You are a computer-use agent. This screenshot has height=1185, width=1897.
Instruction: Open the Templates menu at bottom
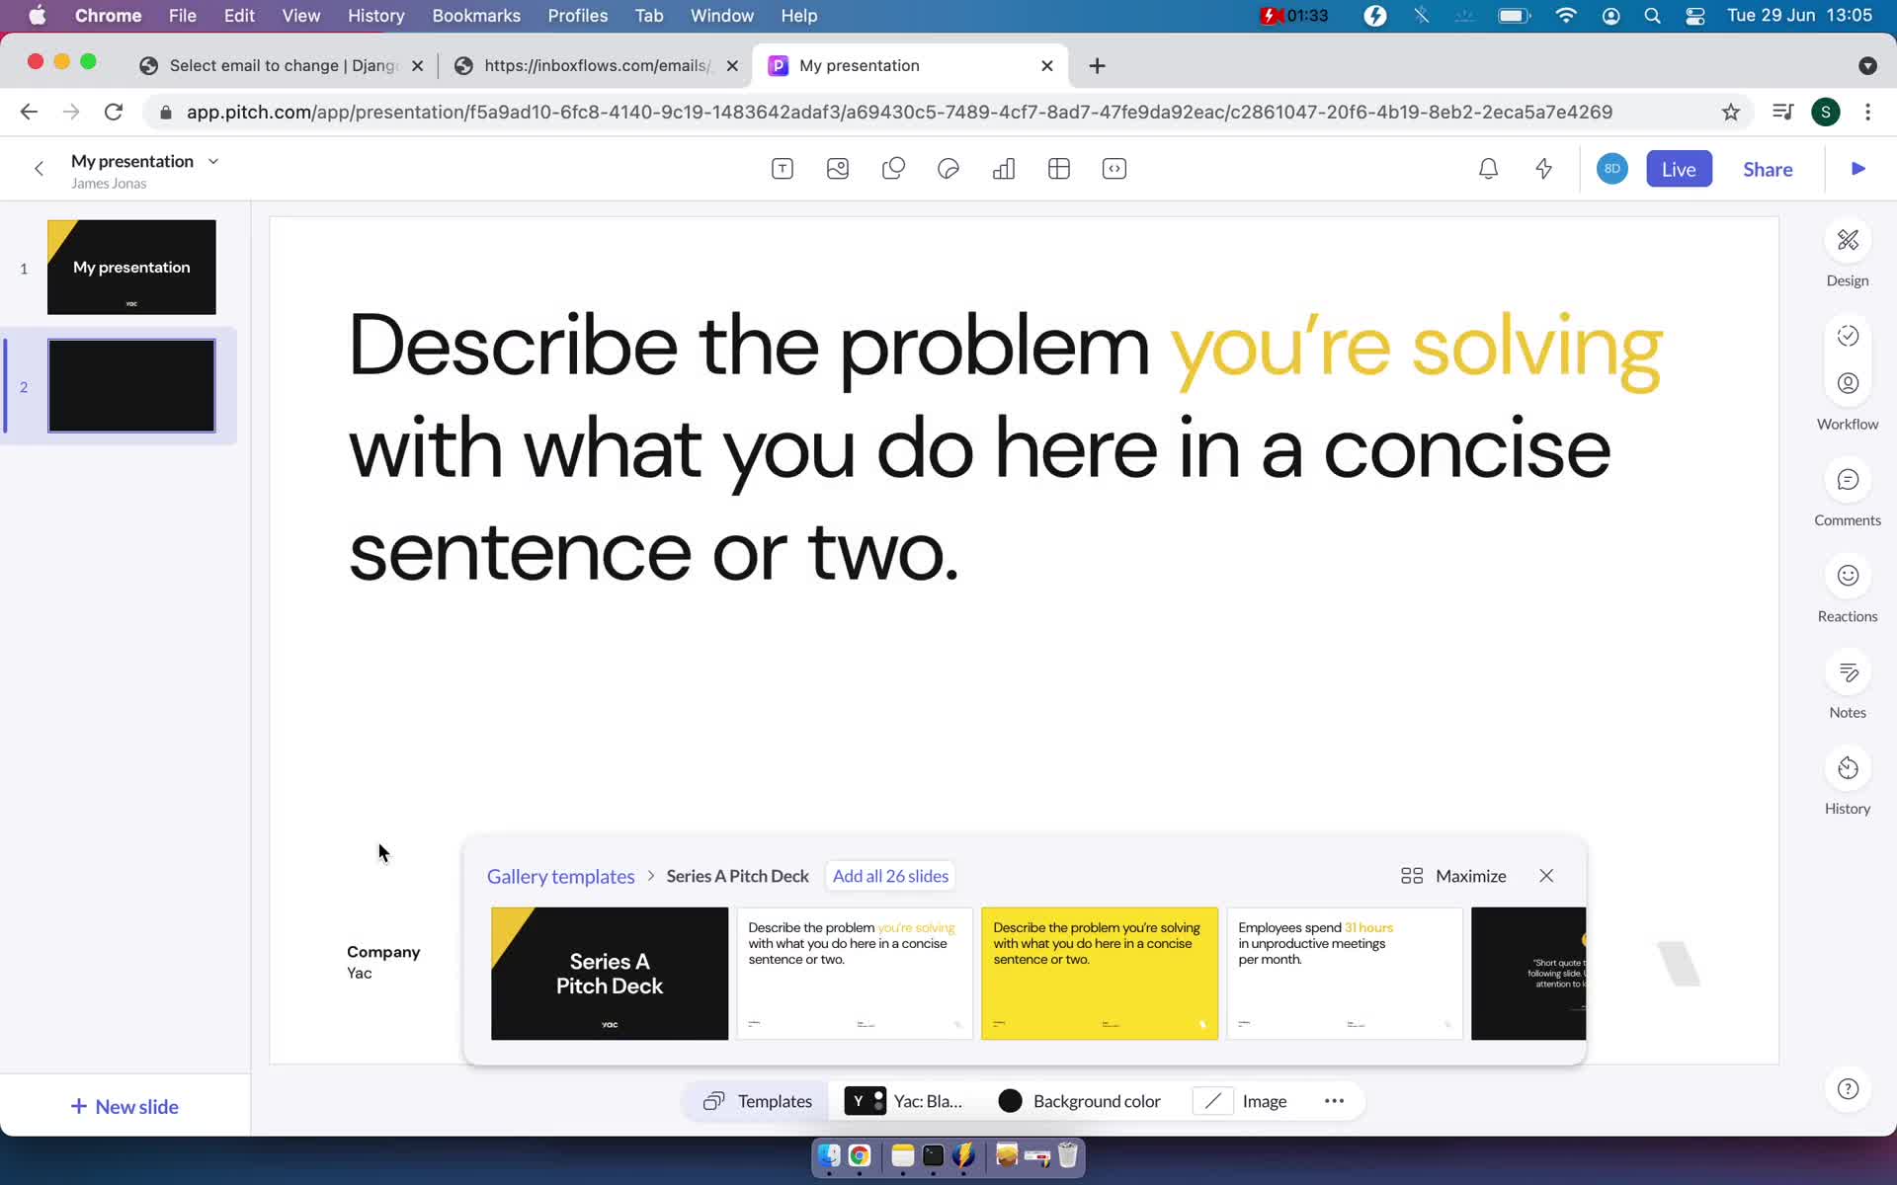758,1100
